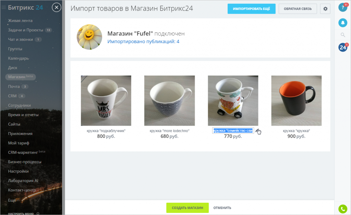Click product name кружка "кружка"
Viewport: 351px width, 215px height.
tap(296, 131)
